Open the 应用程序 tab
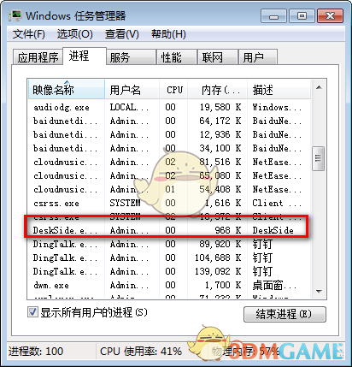Image resolution: width=352 pixels, height=367 pixels. [38, 57]
